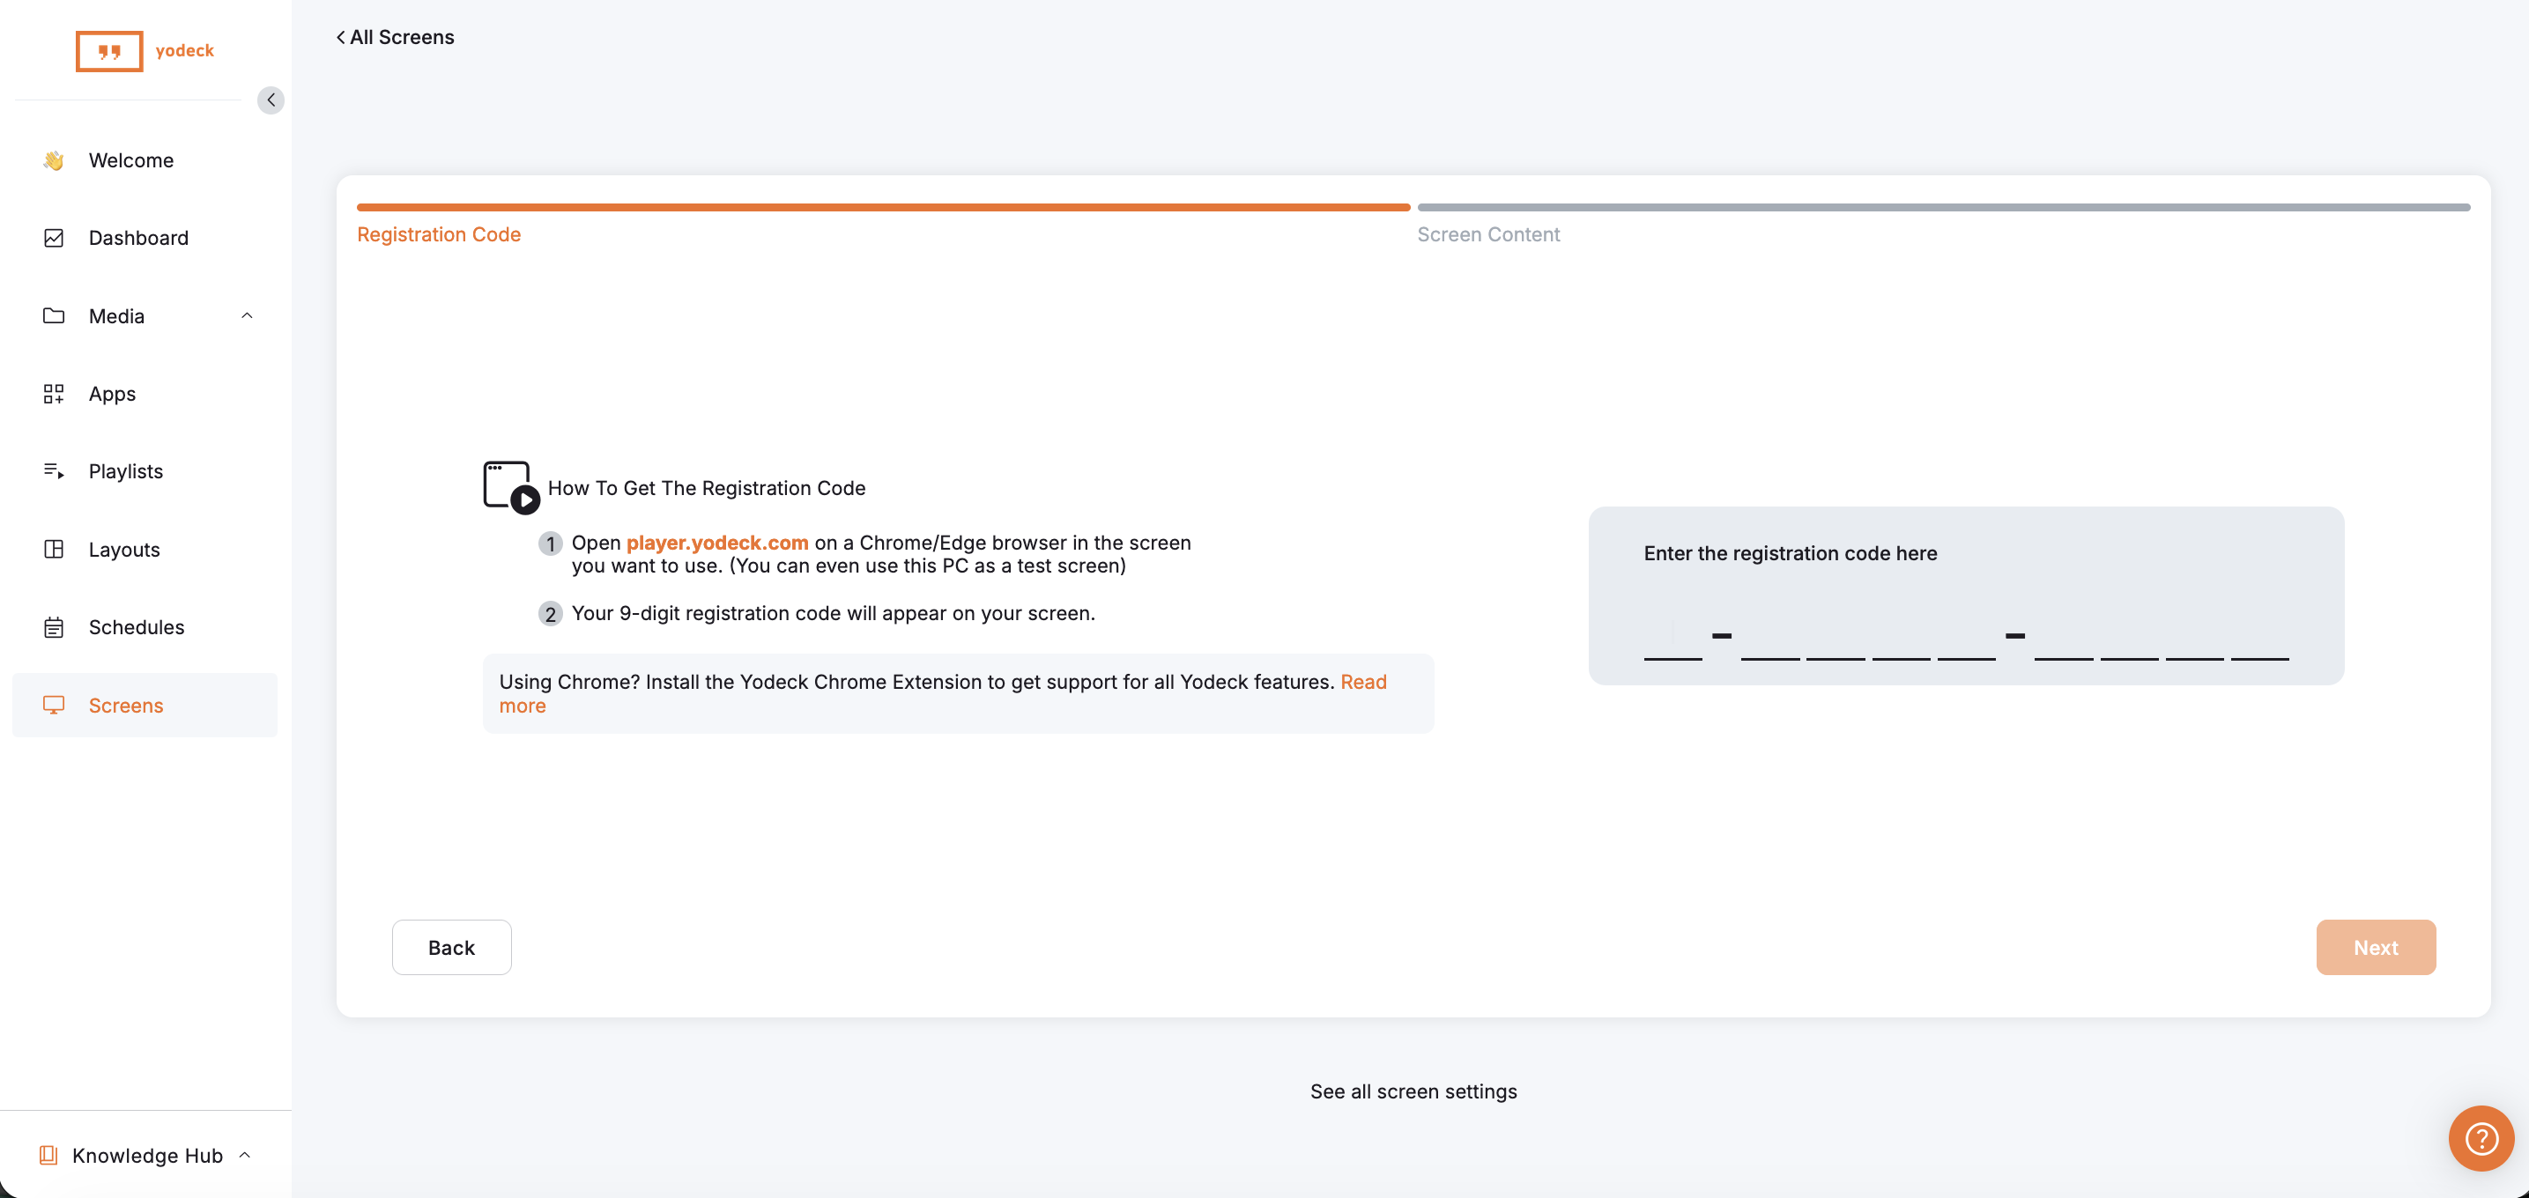Select the Screens menu item
Viewport: 2529px width, 1198px height.
pyautogui.click(x=126, y=706)
